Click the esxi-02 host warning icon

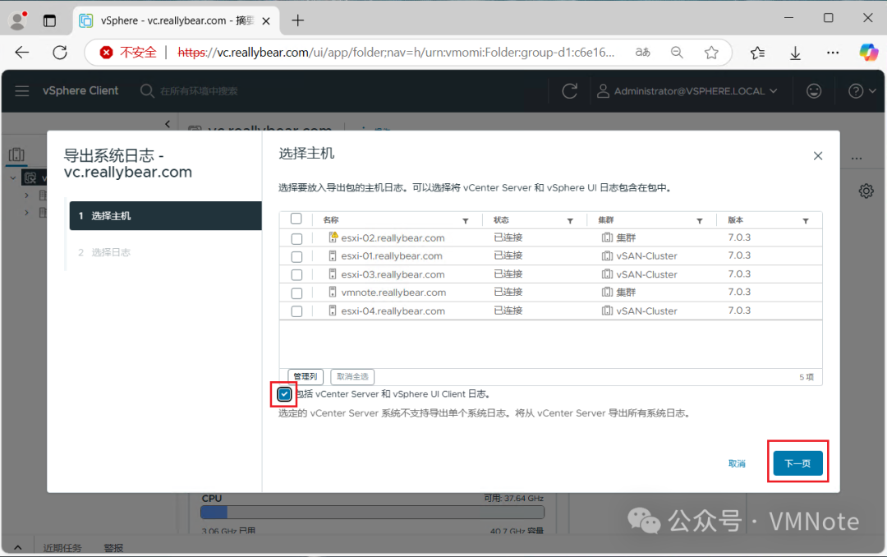[333, 237]
